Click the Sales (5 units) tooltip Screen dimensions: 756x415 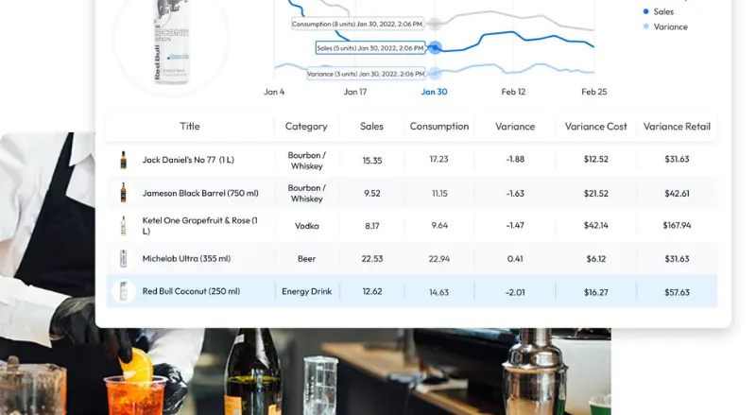(370, 48)
